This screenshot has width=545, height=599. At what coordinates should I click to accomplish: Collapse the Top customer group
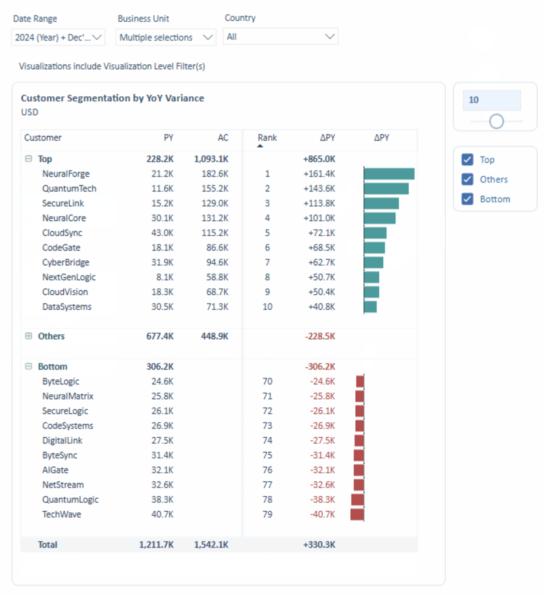tap(28, 159)
